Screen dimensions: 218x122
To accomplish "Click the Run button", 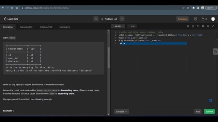I will point(198,111).
